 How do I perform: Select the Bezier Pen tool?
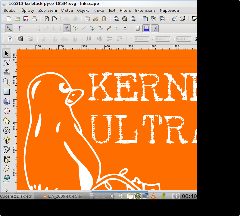[6, 150]
